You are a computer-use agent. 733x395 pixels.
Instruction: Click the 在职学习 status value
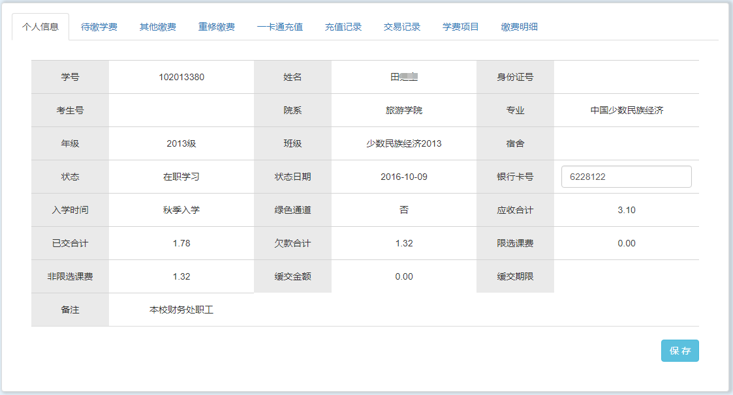pyautogui.click(x=181, y=177)
